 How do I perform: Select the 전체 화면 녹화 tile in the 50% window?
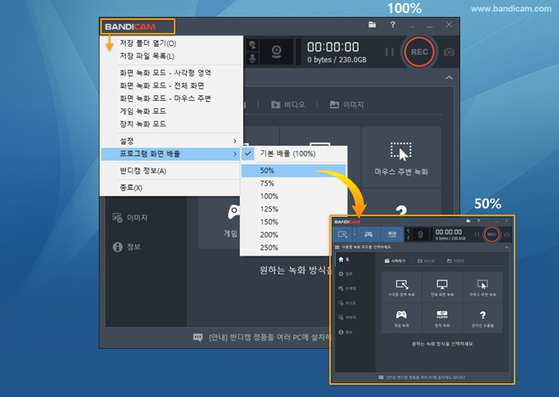click(442, 287)
